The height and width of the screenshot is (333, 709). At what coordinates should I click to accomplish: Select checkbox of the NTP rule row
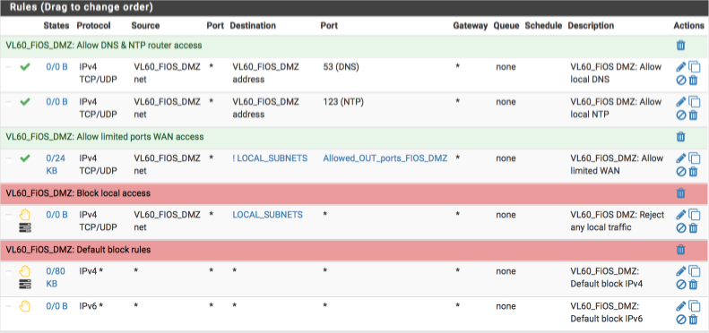[x=9, y=102]
